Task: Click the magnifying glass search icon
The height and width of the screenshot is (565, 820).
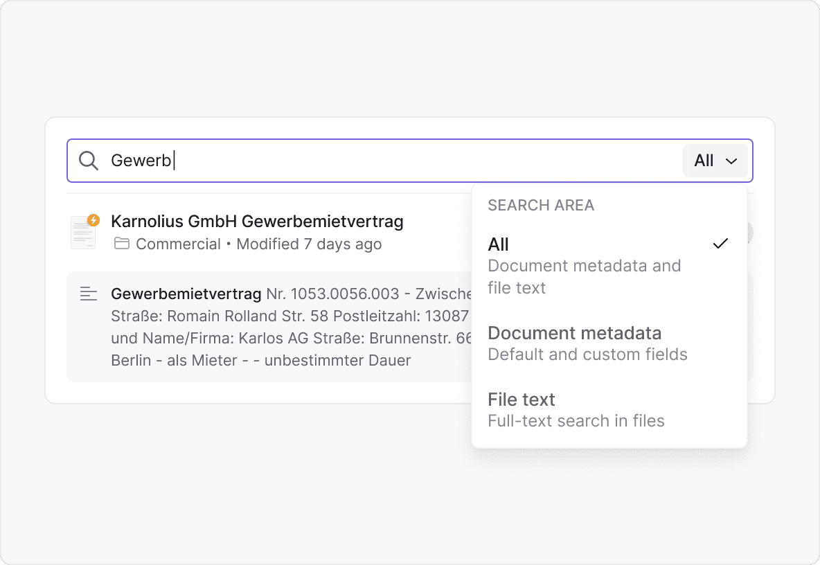Action: pos(89,161)
